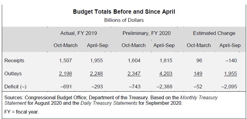
Task: Click the title Budget Totals Before and Since April
Action: [x=124, y=12]
